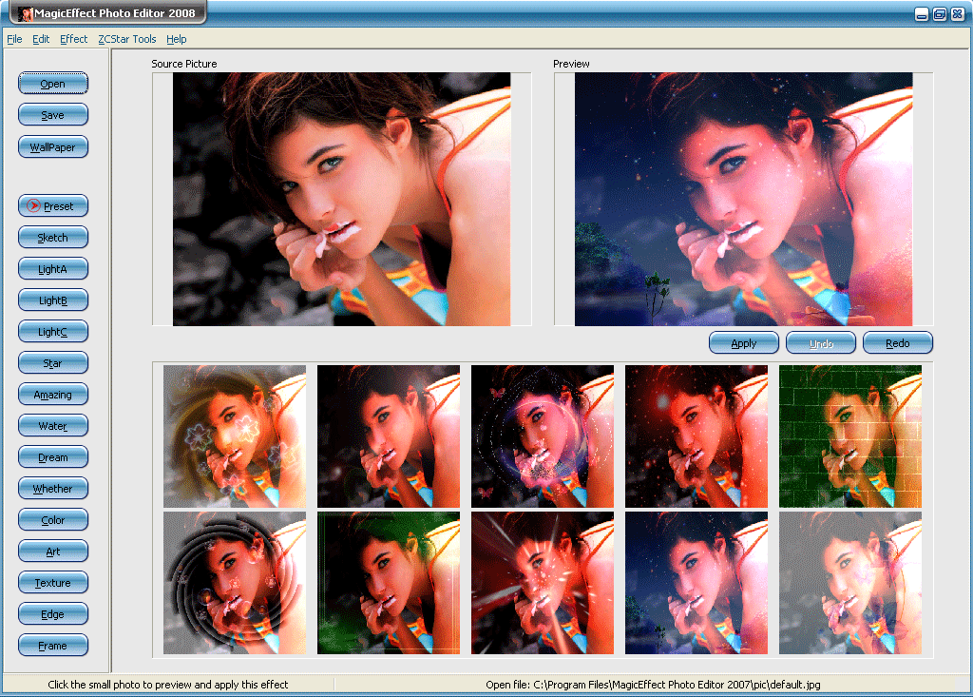The image size is (973, 697).
Task: Open the Effect menu
Action: (73, 39)
